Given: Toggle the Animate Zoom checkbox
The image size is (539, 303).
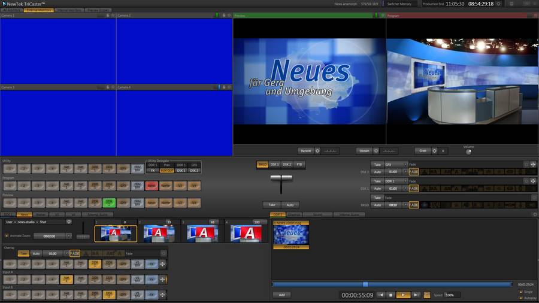Looking at the screenshot, I should click(x=7, y=236).
